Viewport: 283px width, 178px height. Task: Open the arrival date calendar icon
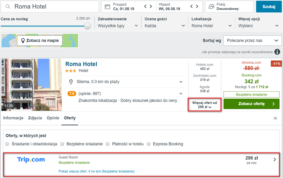click(107, 7)
